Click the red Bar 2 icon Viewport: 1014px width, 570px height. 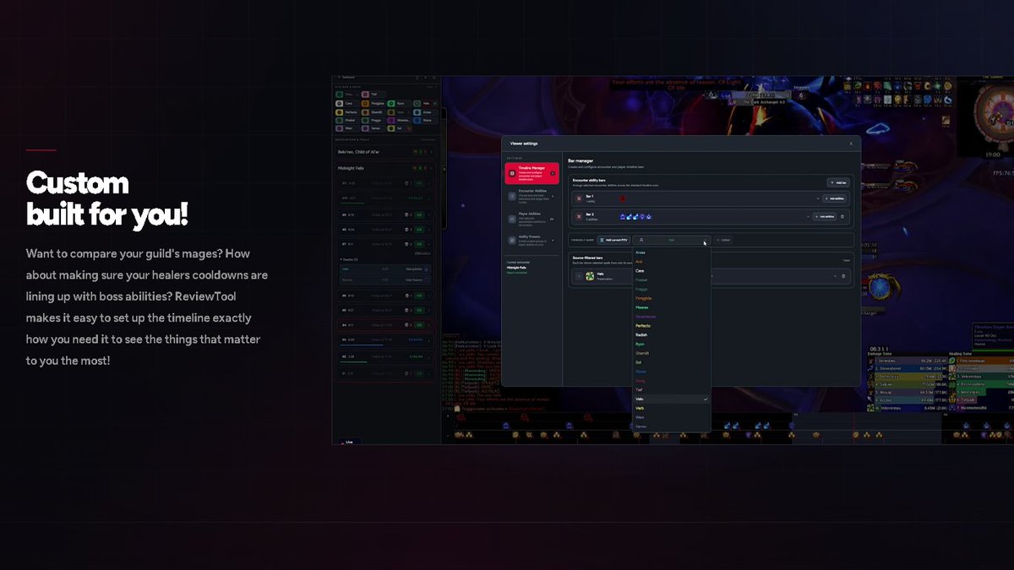click(x=579, y=217)
